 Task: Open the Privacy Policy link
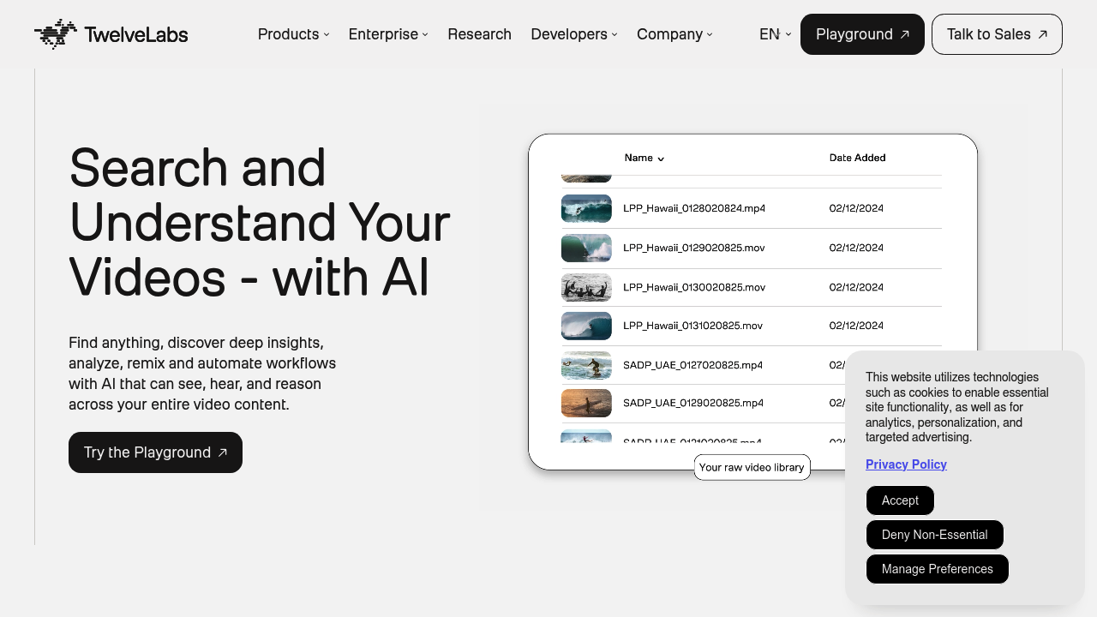coord(906,464)
